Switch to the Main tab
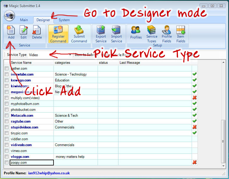The height and width of the screenshot is (179, 229). click(24, 20)
